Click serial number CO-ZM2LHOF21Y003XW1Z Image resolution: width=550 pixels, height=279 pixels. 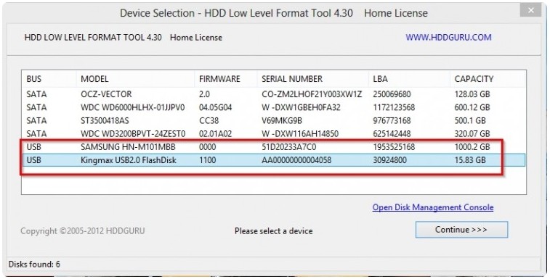312,94
